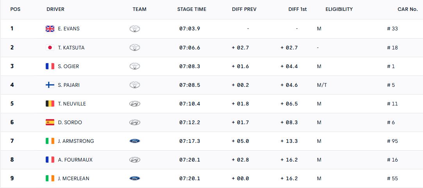Open driver S. OGIER's name link
423x188 pixels.
pos(68,66)
